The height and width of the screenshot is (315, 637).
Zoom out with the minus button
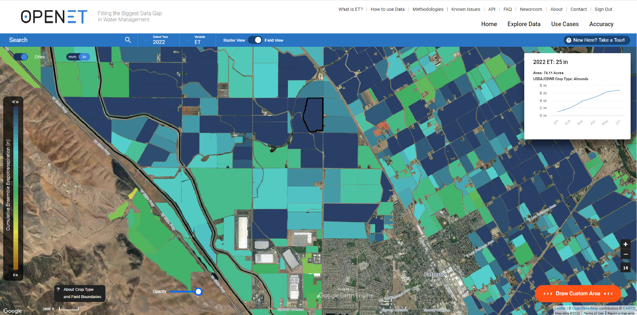tap(625, 254)
